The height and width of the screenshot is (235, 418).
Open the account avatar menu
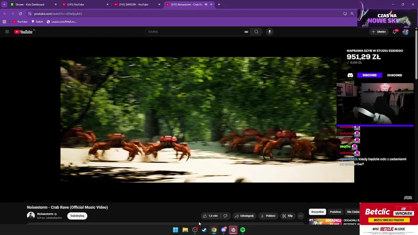click(x=406, y=32)
